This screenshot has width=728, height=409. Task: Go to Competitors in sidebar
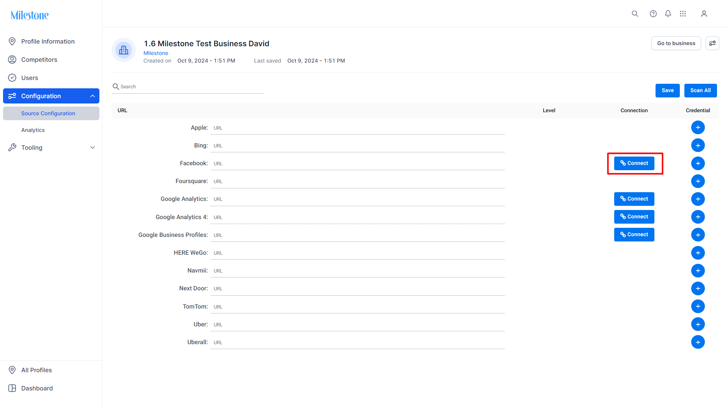[x=51, y=60]
